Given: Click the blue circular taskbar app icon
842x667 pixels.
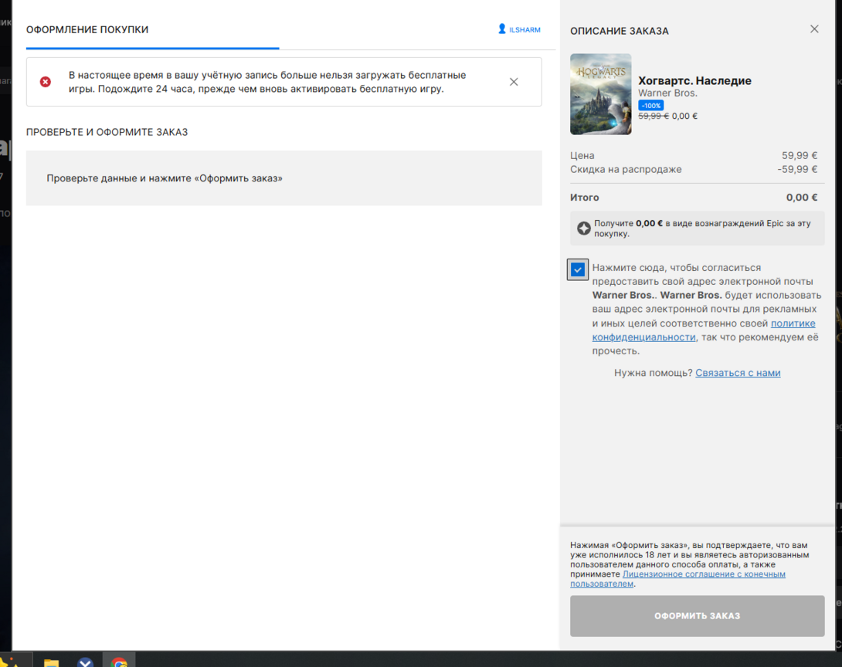Looking at the screenshot, I should [85, 662].
